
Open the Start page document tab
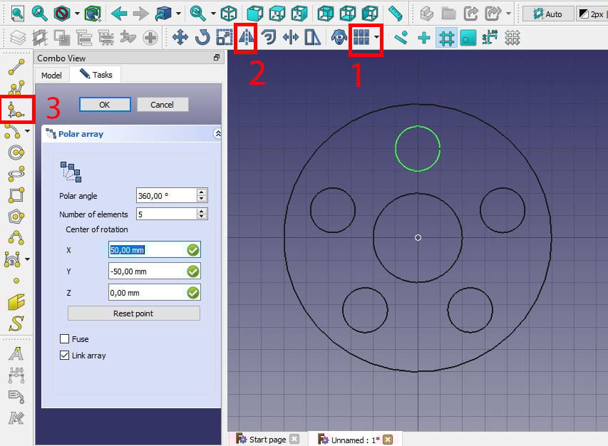click(x=267, y=439)
